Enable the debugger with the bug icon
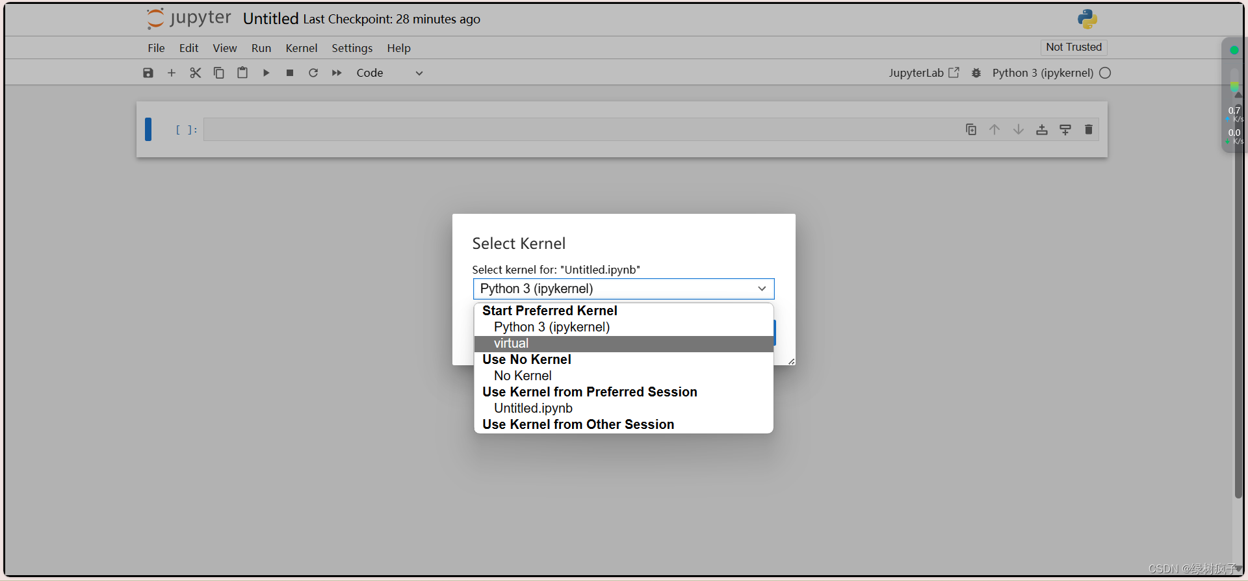 976,73
